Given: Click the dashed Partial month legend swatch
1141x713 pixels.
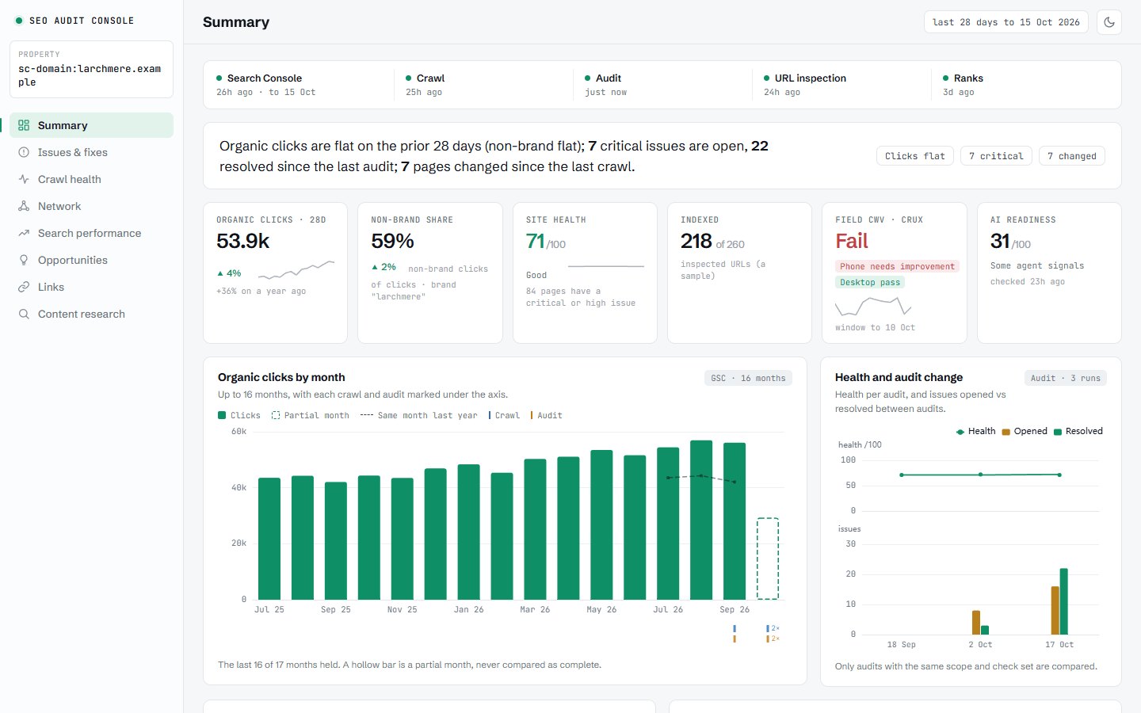Looking at the screenshot, I should tap(276, 415).
